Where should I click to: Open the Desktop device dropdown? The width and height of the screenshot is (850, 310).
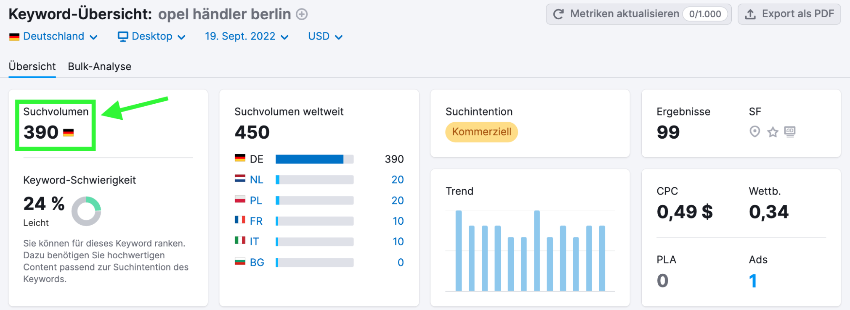coord(151,37)
